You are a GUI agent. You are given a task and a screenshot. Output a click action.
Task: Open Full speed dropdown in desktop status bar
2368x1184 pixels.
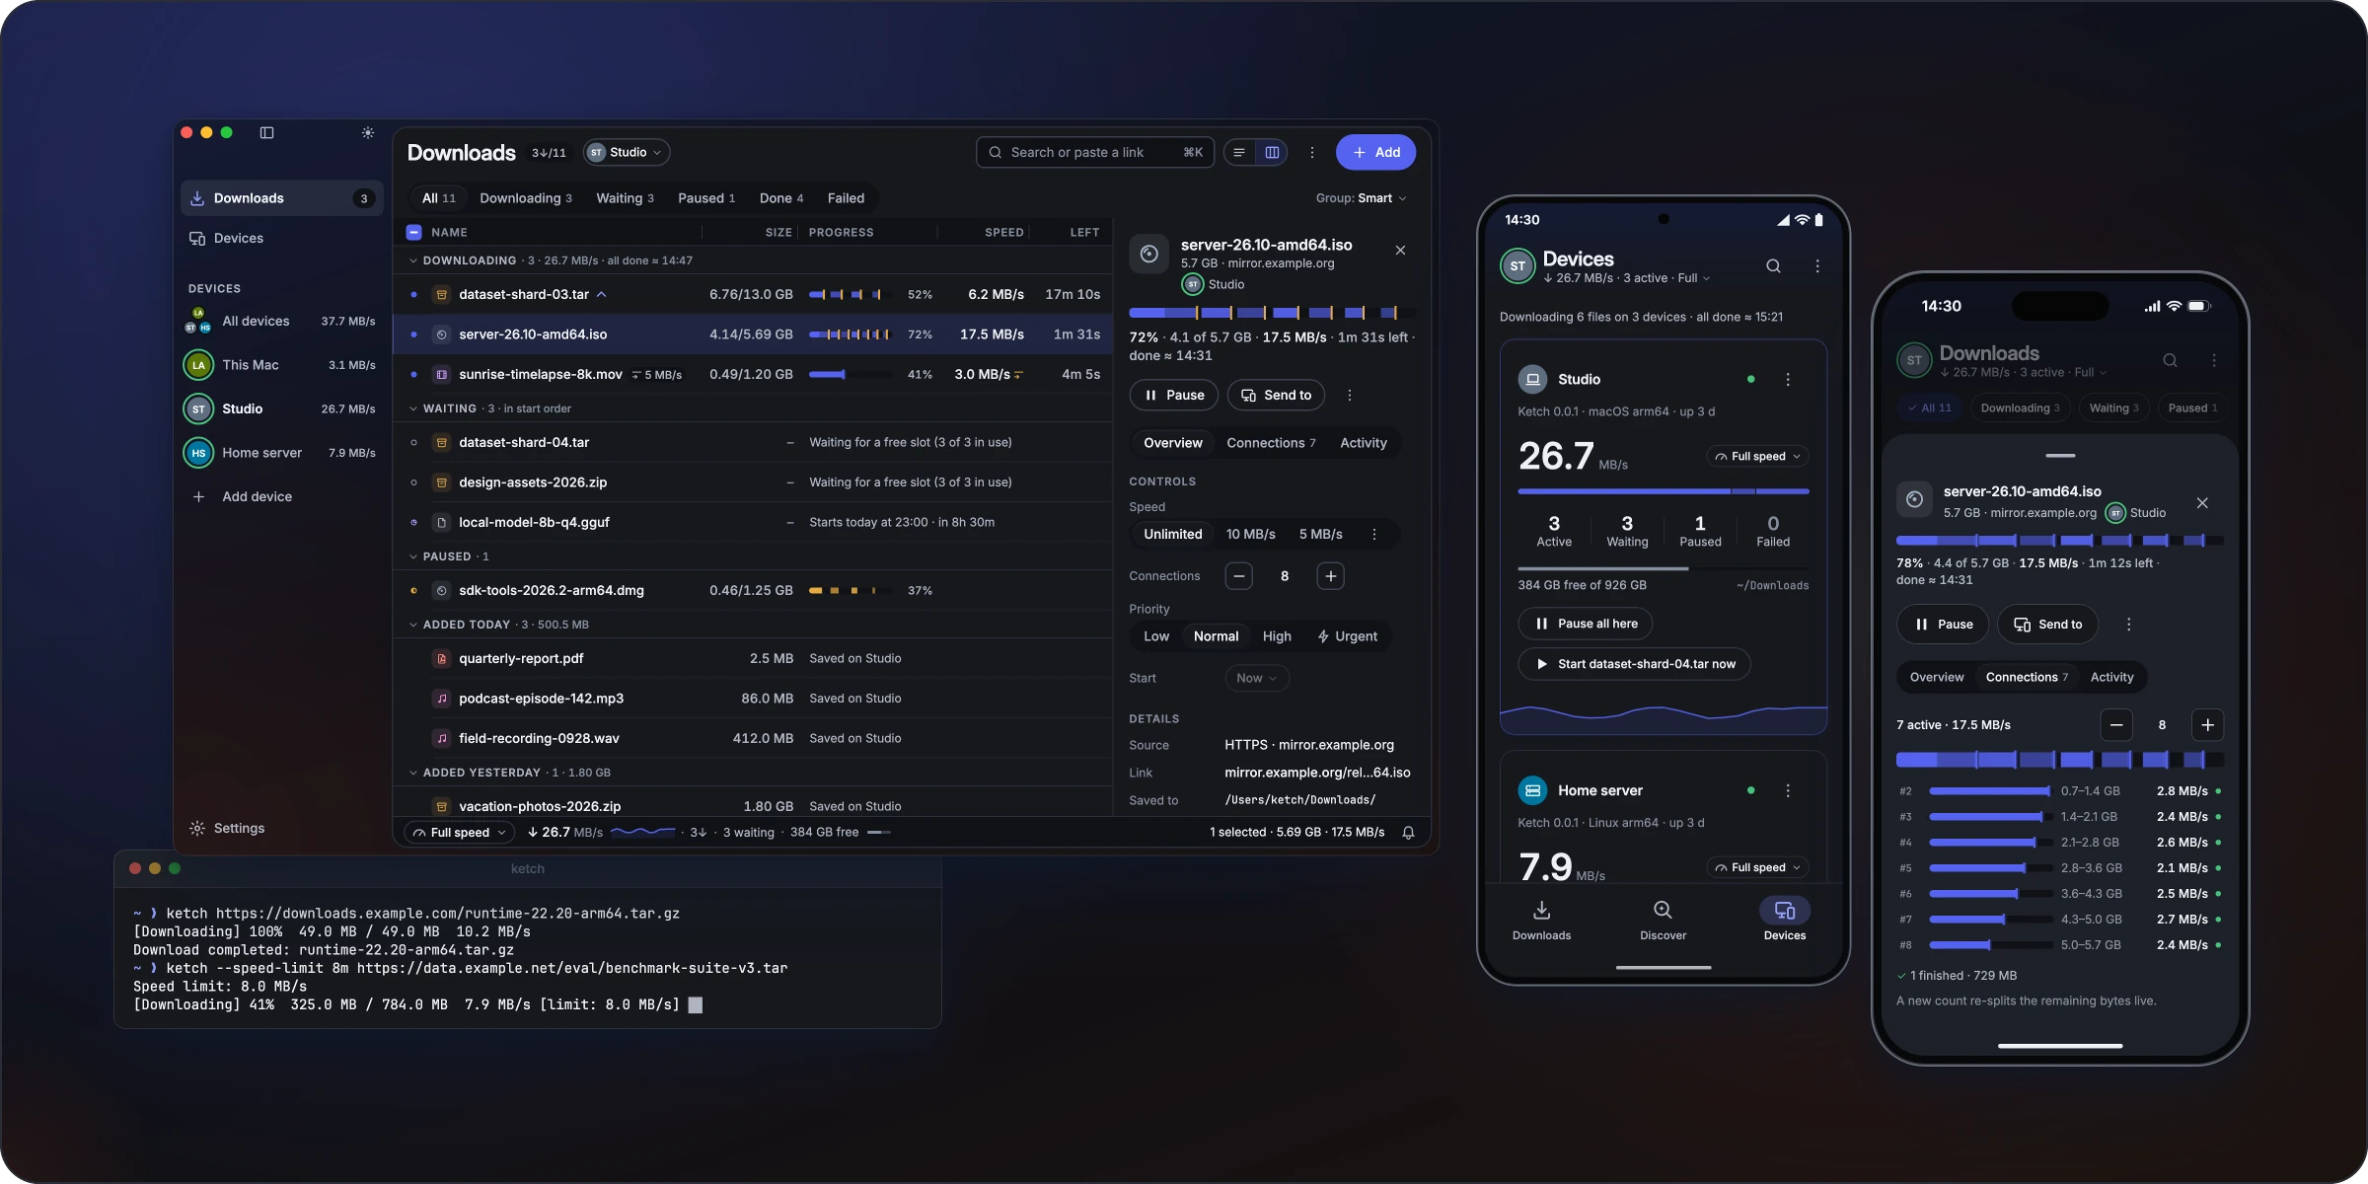[x=459, y=833]
